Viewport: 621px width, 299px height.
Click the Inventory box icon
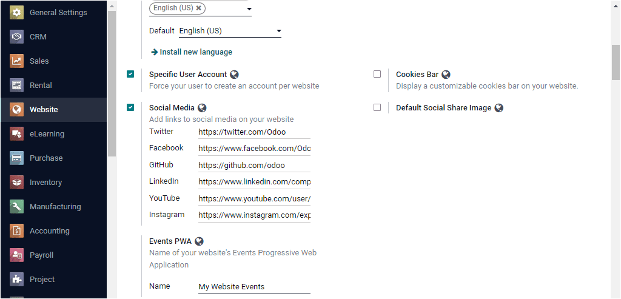(16, 183)
